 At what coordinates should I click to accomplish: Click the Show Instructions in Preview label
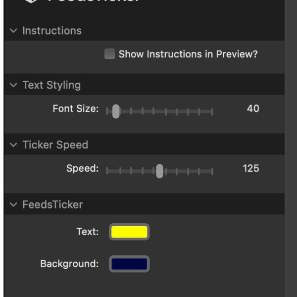coord(188,54)
